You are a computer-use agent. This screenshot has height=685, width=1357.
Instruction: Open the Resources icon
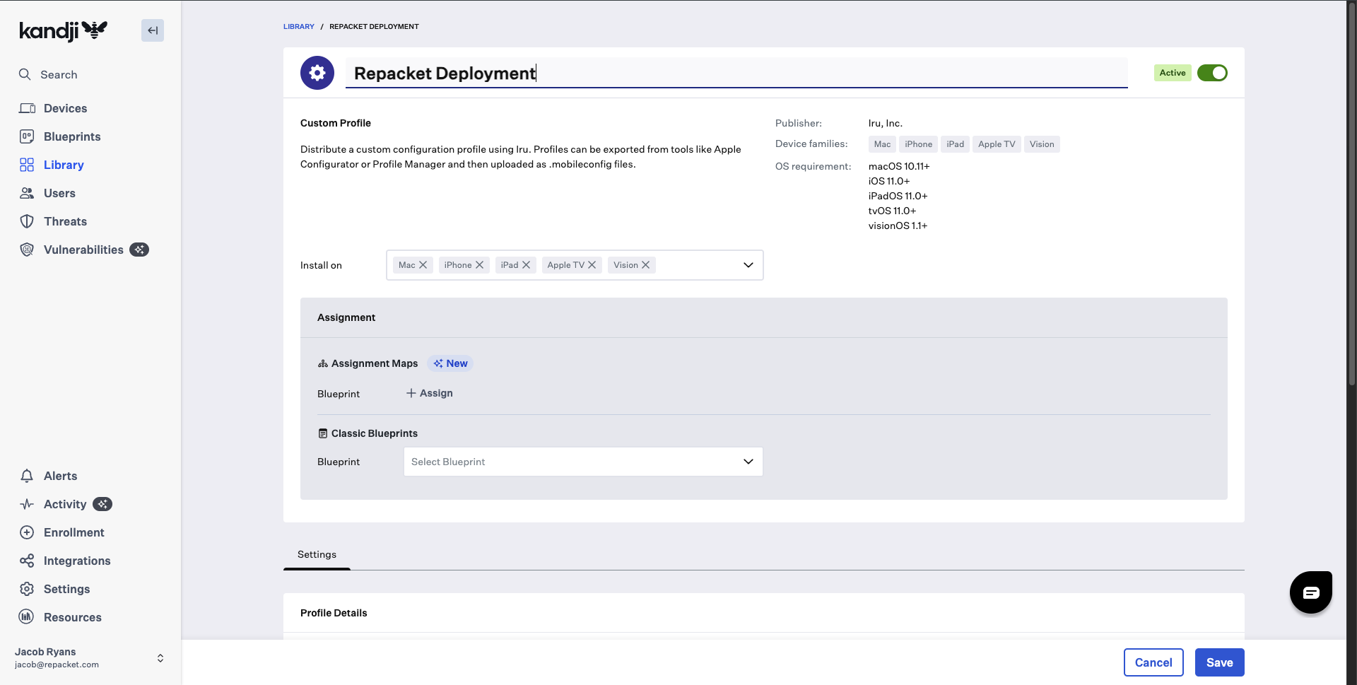[27, 617]
